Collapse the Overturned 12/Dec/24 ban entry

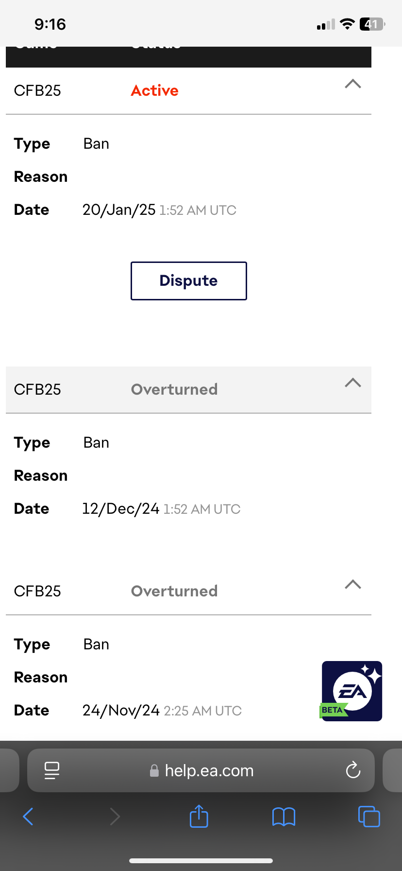[353, 383]
